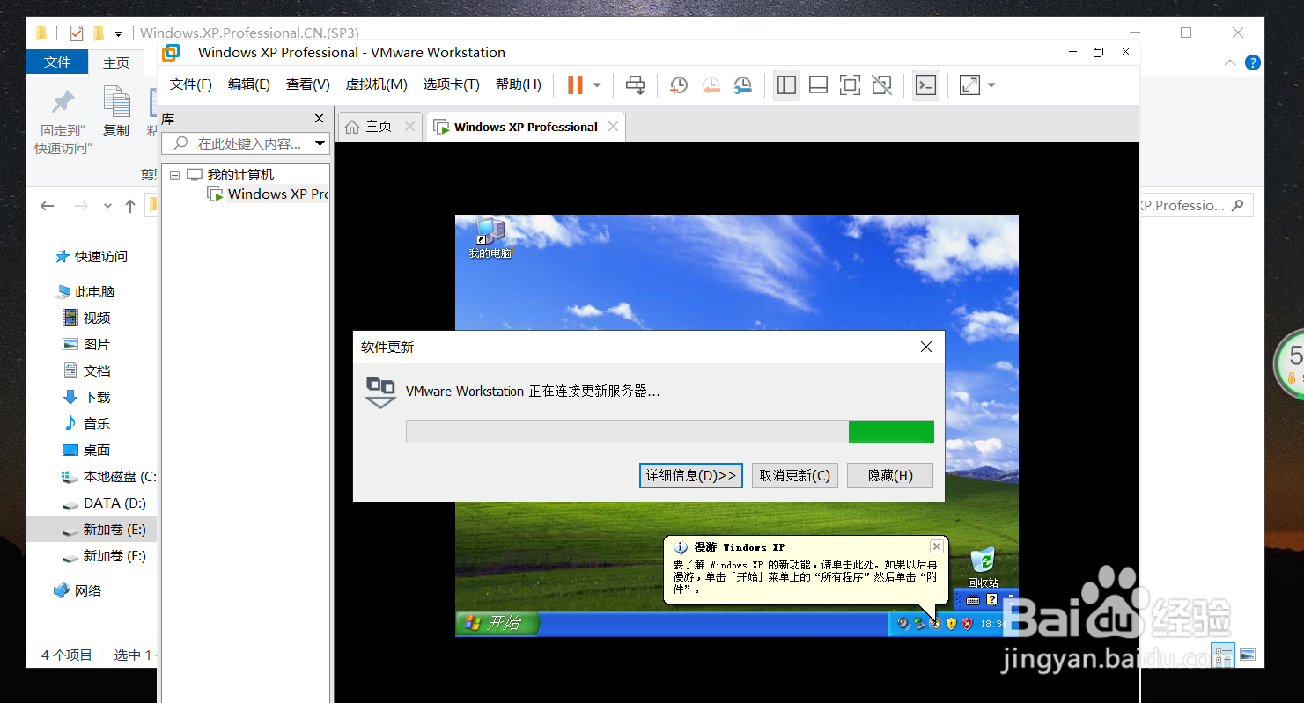
Task: Open the 编辑(E) menu
Action: point(249,84)
